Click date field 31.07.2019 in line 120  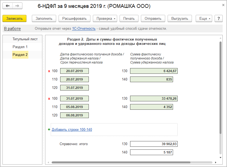pos(74,88)
